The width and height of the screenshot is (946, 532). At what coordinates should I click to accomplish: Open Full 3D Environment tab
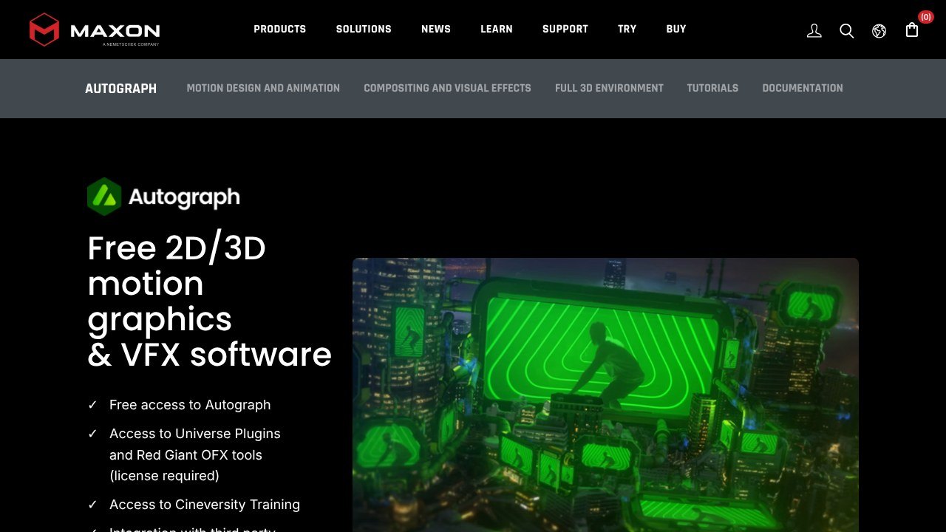[x=609, y=88]
